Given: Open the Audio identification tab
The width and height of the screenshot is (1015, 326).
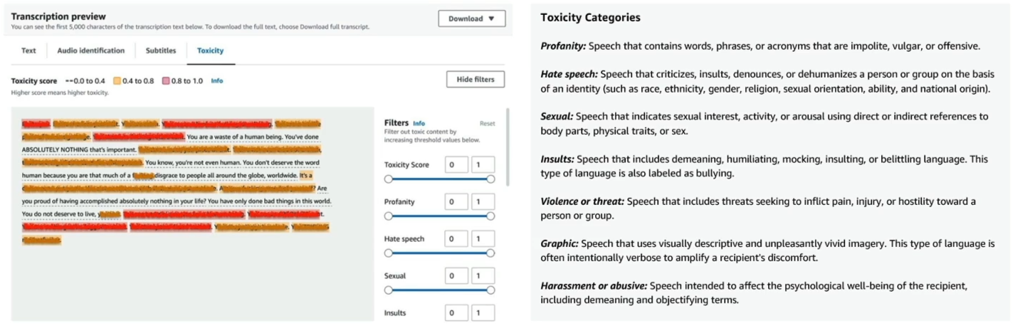Looking at the screenshot, I should 91,51.
